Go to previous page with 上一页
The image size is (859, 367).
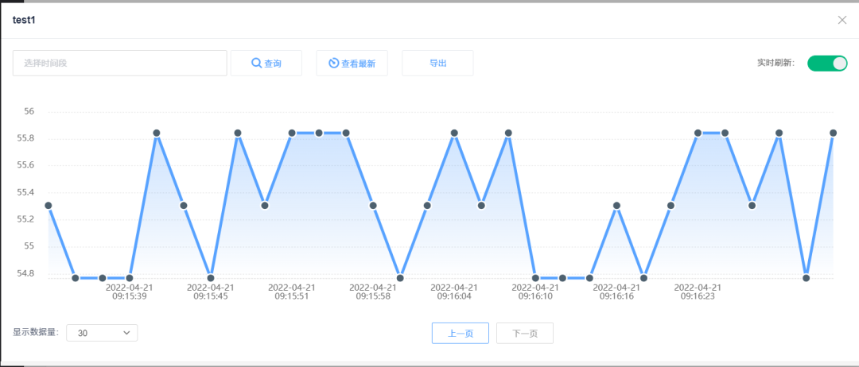461,333
